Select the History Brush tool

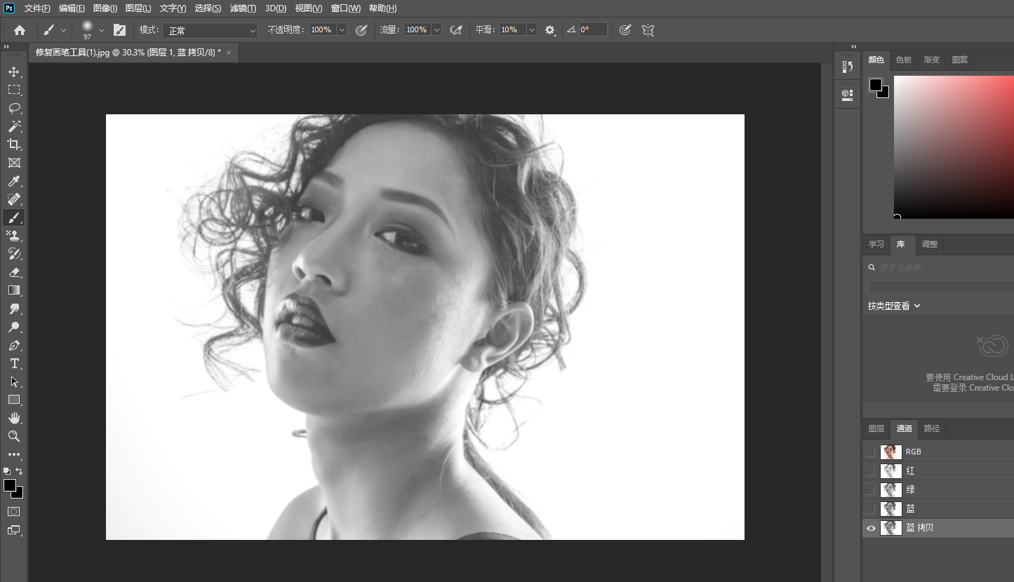click(x=14, y=254)
